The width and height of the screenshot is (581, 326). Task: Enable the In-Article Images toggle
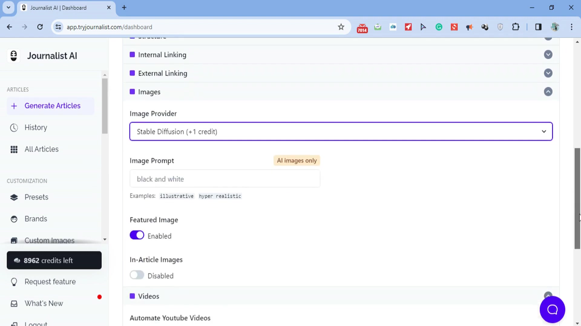point(137,275)
